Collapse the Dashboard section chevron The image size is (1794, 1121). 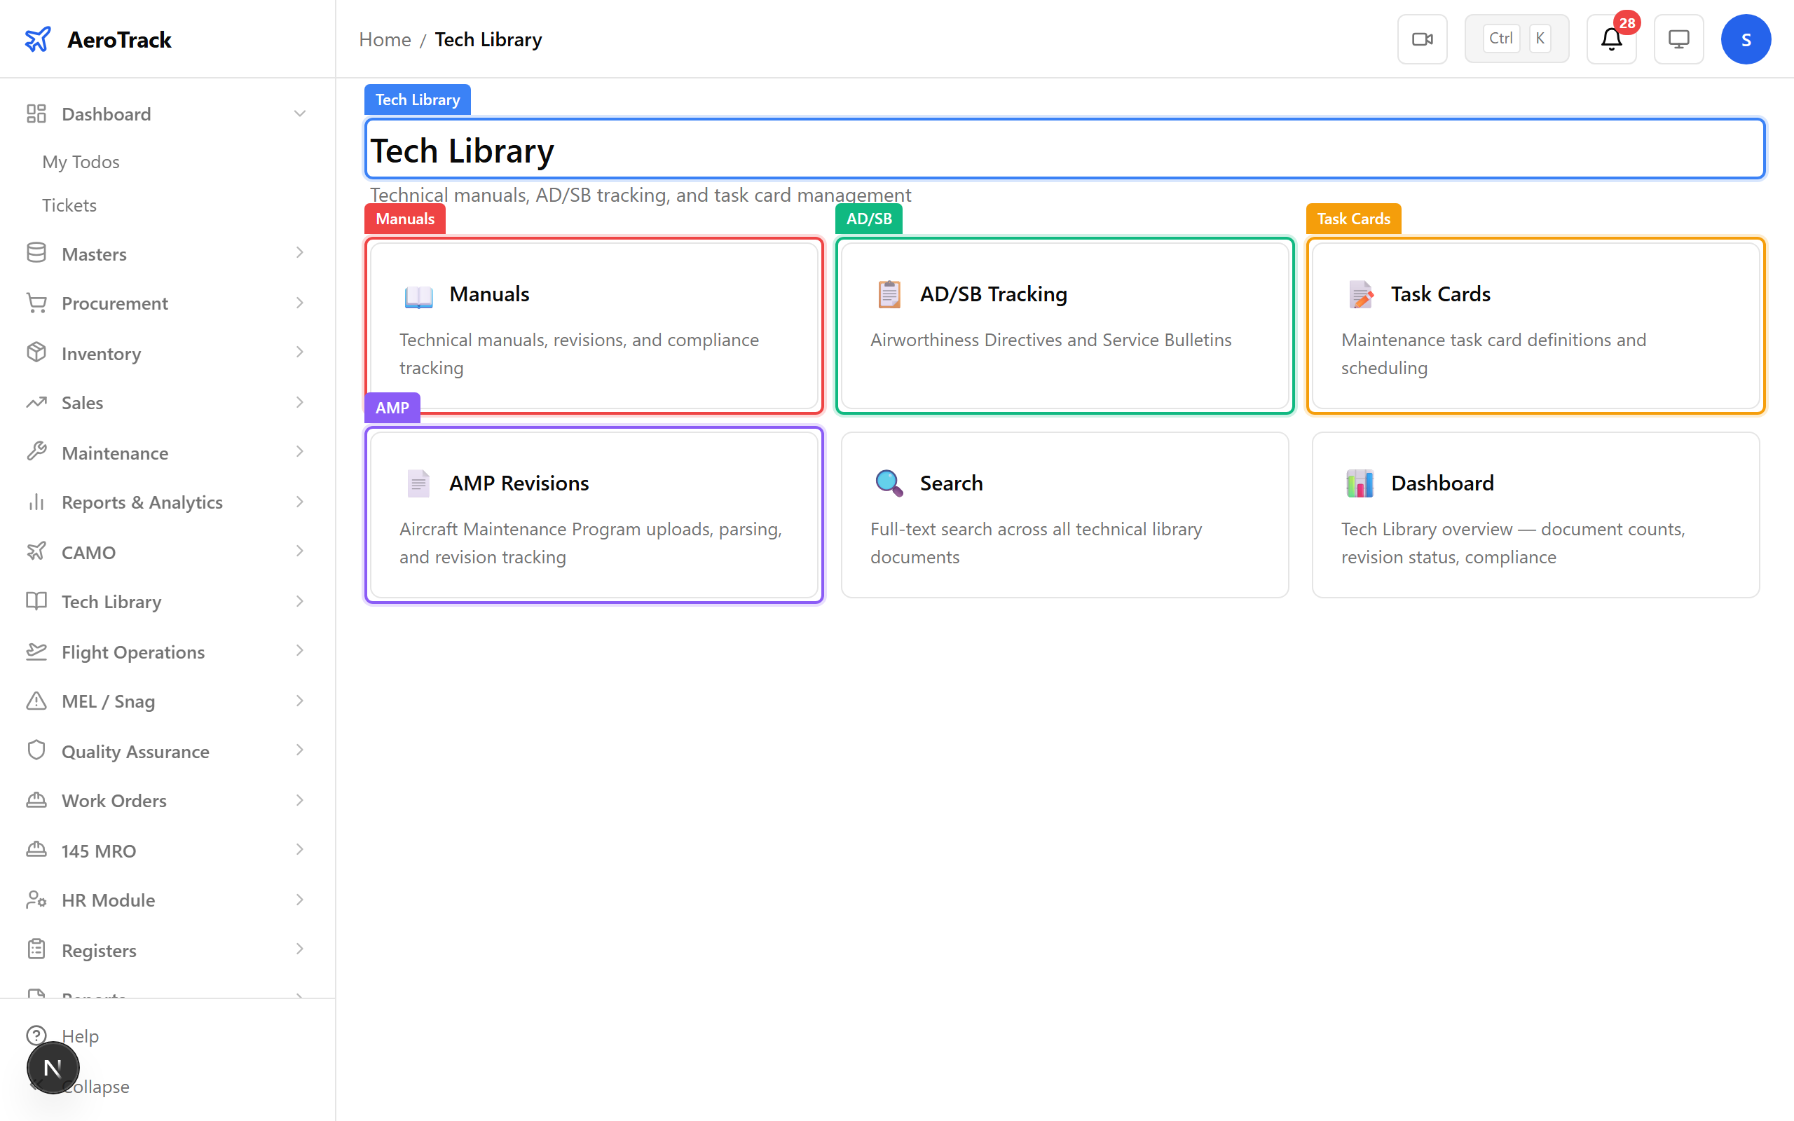tap(299, 113)
